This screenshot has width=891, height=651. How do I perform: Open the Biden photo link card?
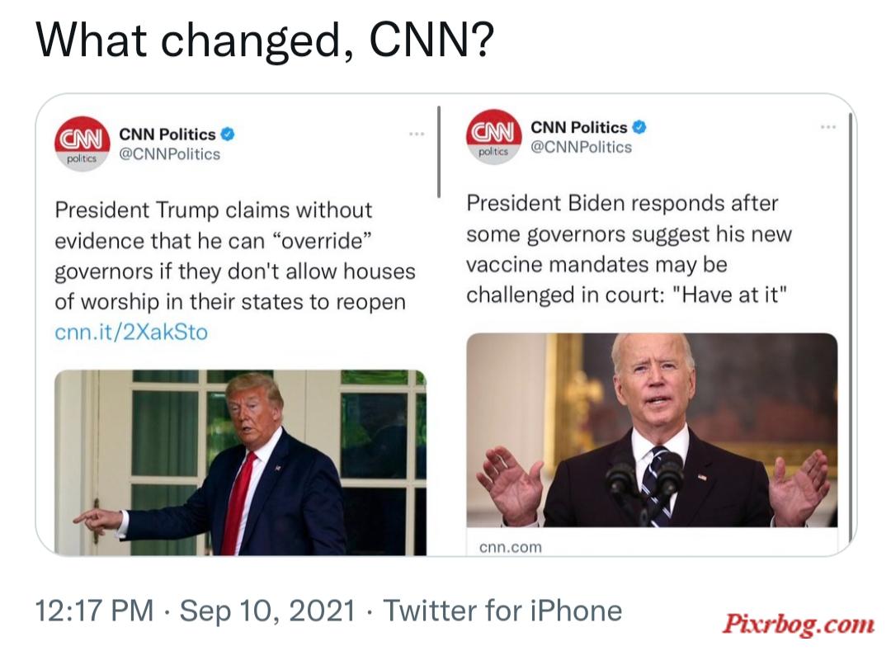(x=652, y=430)
